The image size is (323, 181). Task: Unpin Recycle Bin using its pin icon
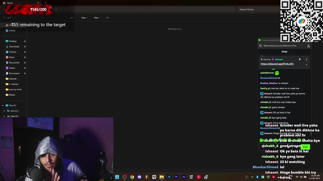click(x=25, y=63)
